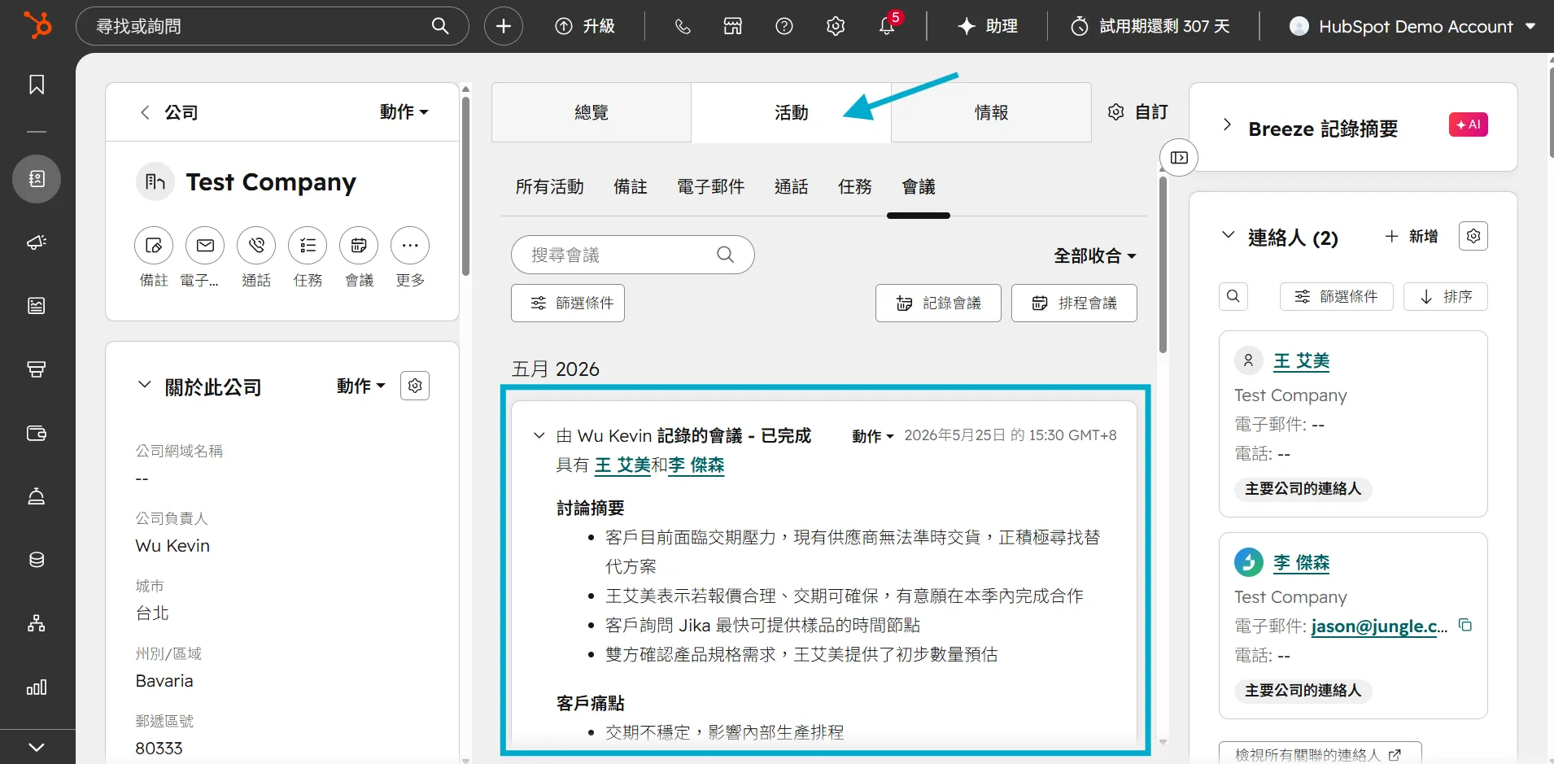
Task: Schedule meeting with 會議 action icon
Action: (359, 245)
